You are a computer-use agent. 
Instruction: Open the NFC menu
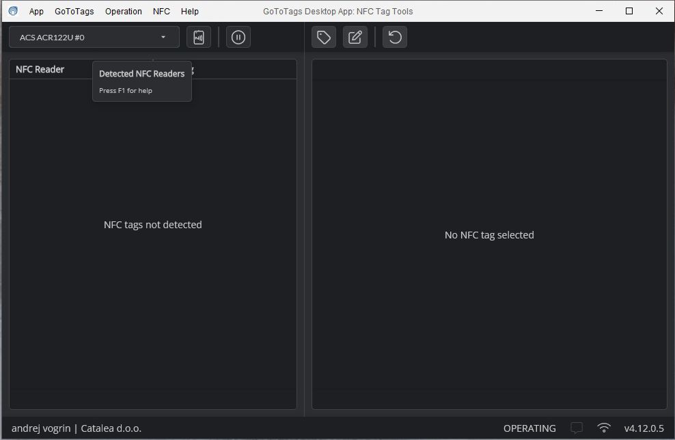(161, 12)
